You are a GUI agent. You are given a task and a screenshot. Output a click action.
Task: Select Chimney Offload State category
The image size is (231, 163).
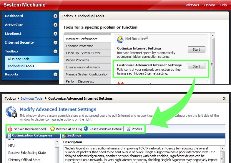point(24,160)
